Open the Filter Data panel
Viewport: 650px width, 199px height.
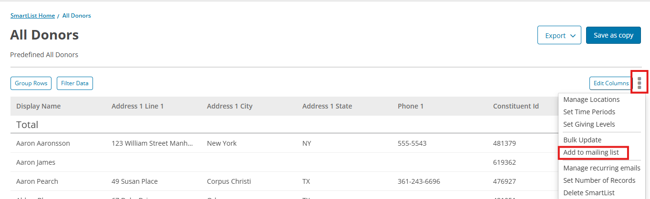75,83
